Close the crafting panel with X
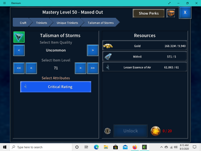Viewport: 201px width, 151px height. (x=185, y=13)
